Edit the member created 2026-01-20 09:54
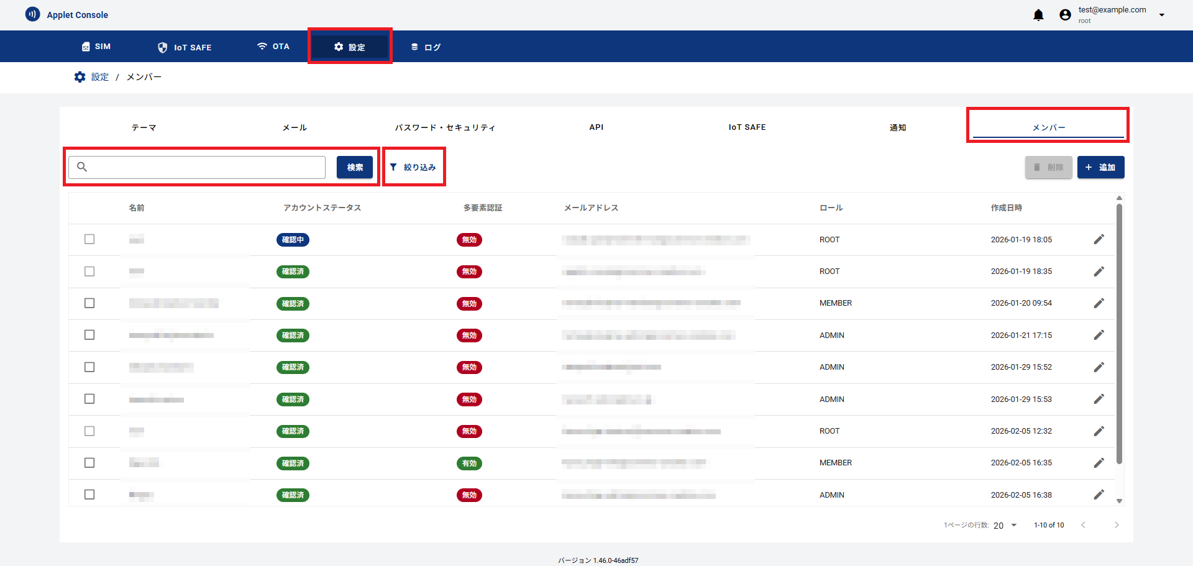Viewport: 1193px width, 566px height. click(1099, 303)
